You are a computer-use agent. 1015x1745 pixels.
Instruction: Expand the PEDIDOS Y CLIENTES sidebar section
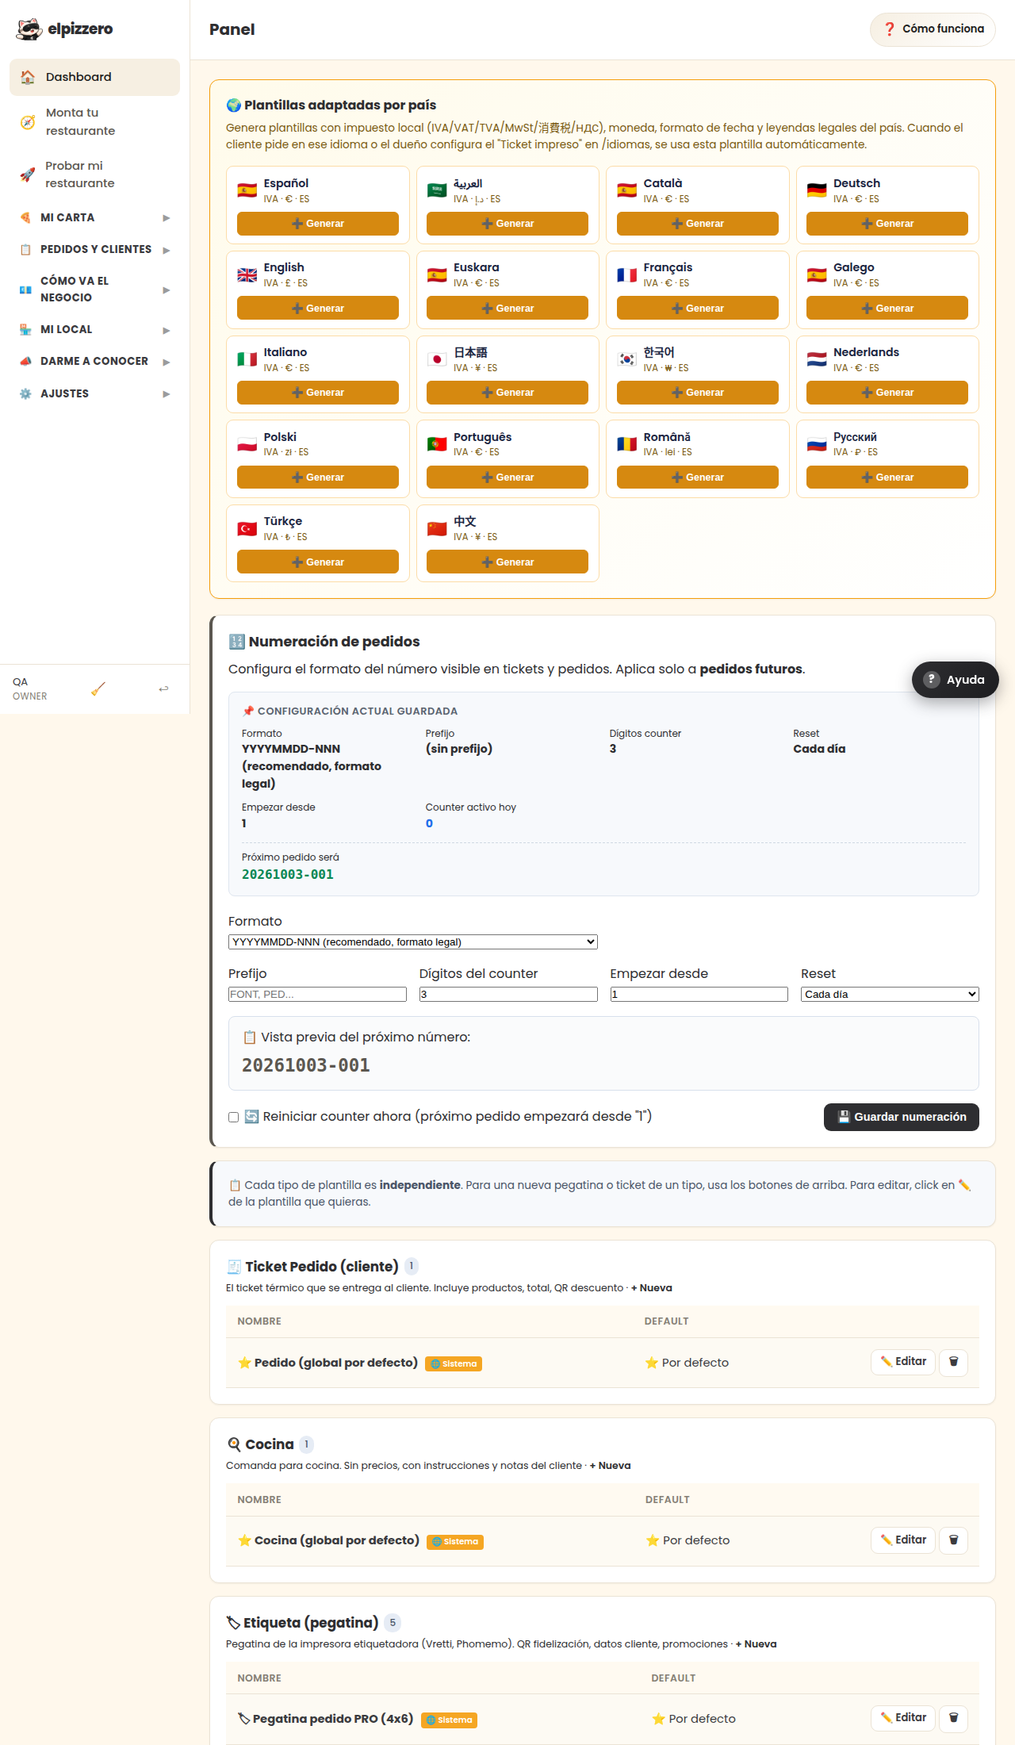click(95, 249)
